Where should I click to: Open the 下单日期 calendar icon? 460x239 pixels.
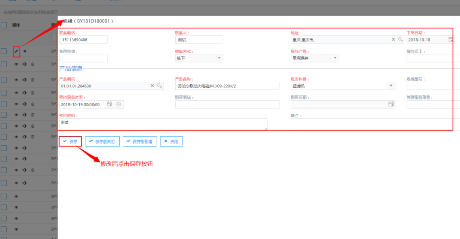pos(450,39)
